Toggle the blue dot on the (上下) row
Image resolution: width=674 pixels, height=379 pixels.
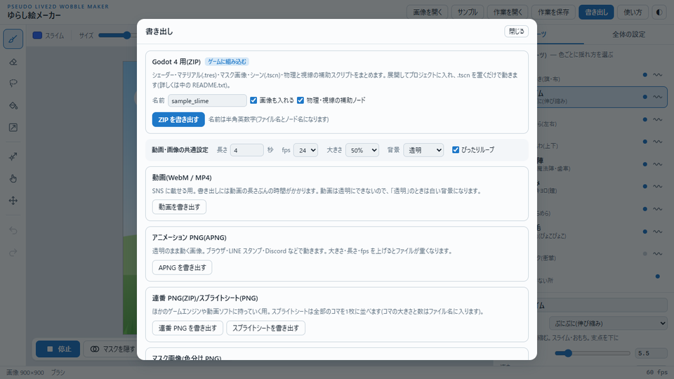[x=645, y=142]
